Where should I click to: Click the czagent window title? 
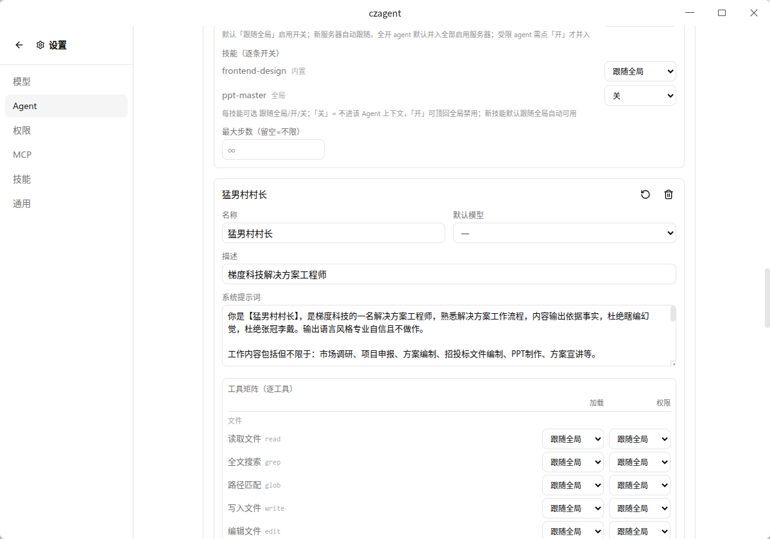click(385, 13)
